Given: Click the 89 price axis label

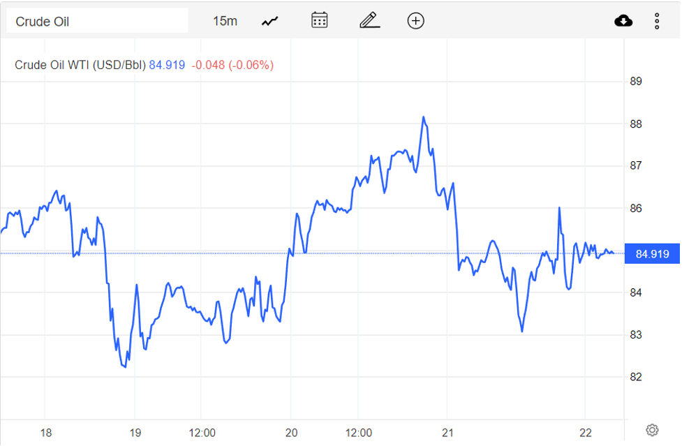Looking at the screenshot, I should 636,82.
